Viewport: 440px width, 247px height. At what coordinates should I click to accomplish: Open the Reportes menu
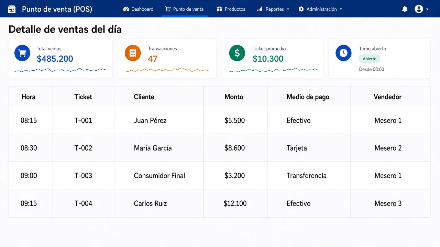(274, 9)
